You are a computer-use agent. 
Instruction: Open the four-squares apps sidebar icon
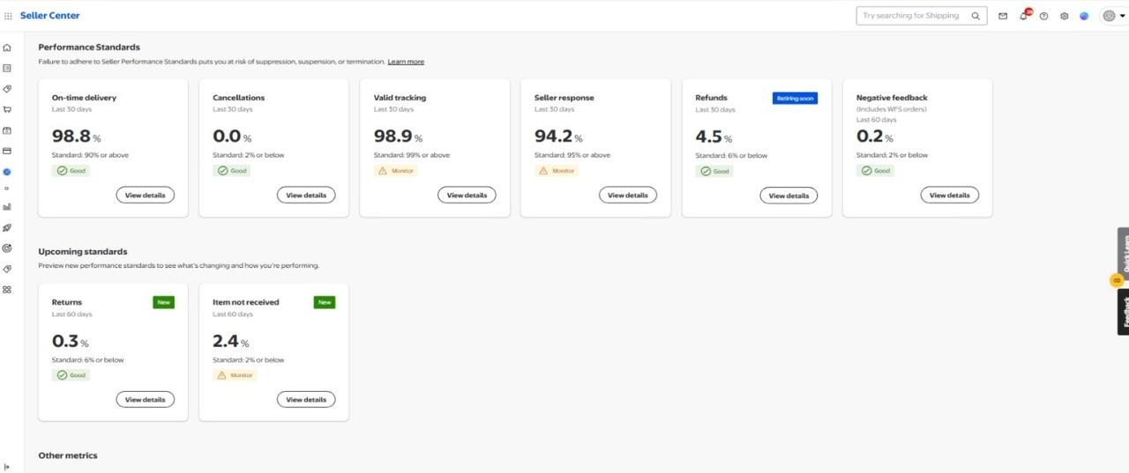click(x=7, y=289)
